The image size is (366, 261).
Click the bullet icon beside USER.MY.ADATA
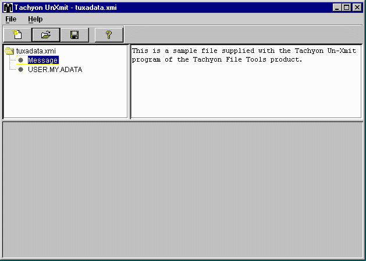pos(21,70)
